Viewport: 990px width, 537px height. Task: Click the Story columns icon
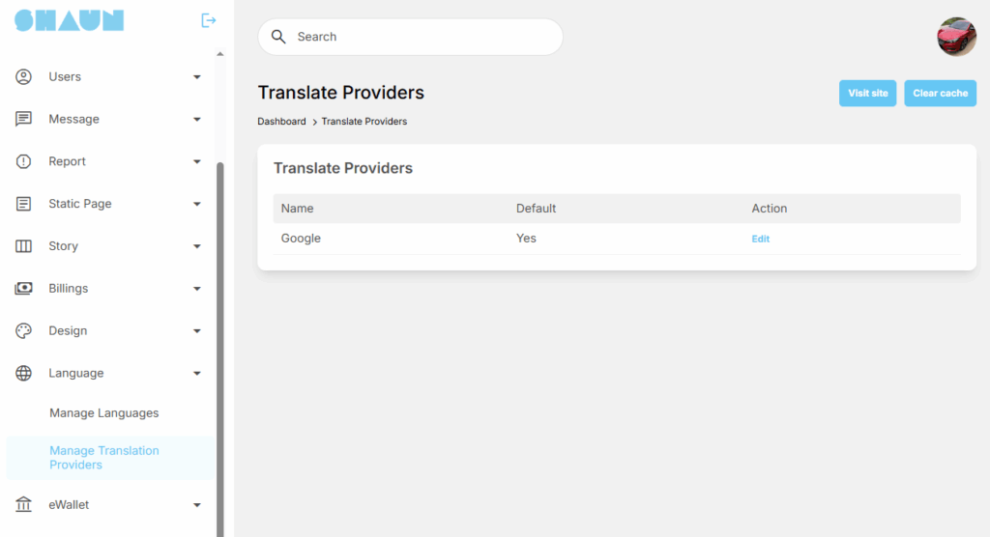[24, 246]
